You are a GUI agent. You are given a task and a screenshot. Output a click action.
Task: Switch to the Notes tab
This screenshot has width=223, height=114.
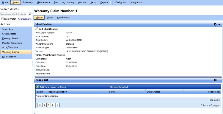click(x=50, y=18)
